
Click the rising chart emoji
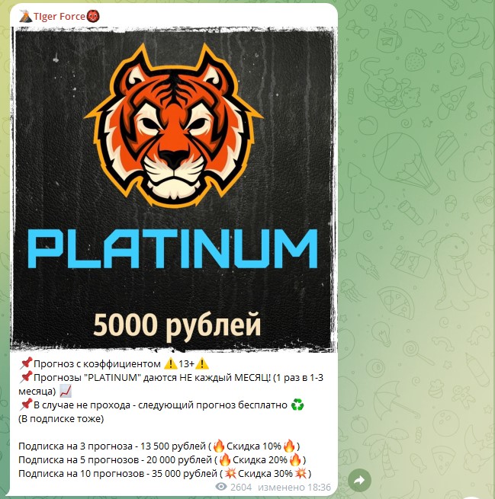coord(66,391)
